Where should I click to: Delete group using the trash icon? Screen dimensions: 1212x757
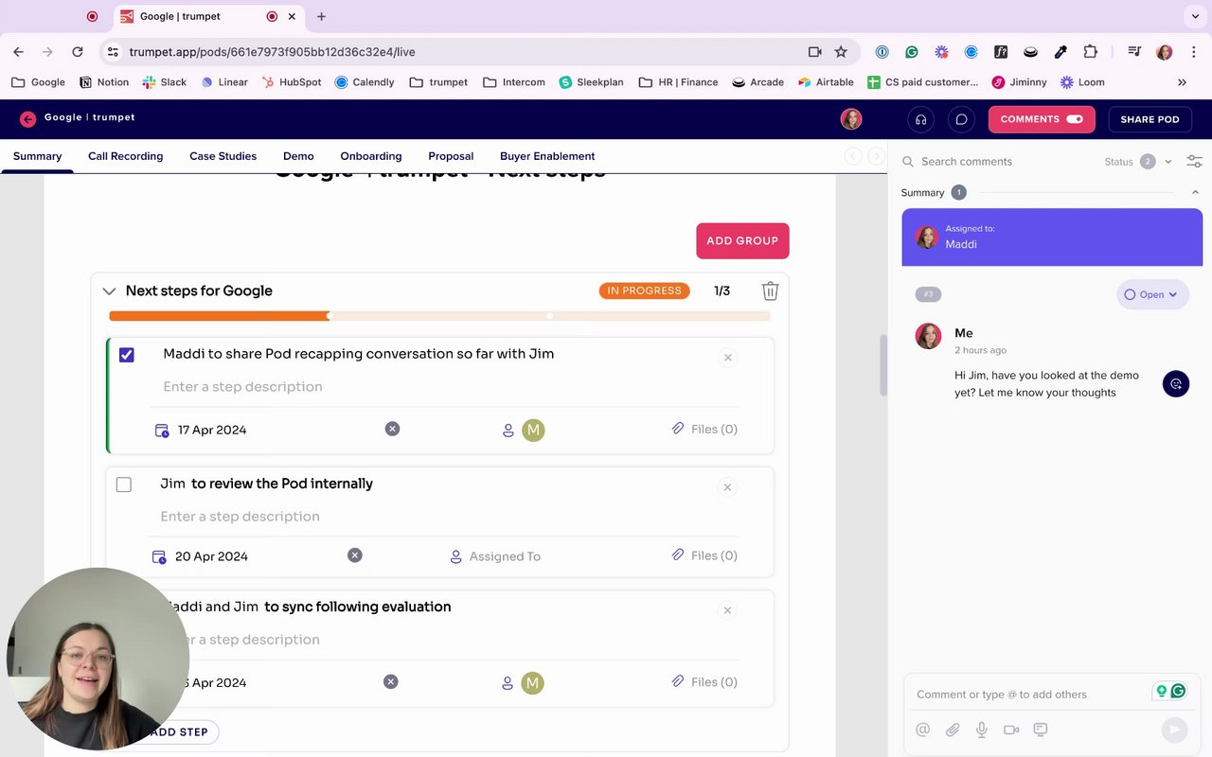(770, 290)
